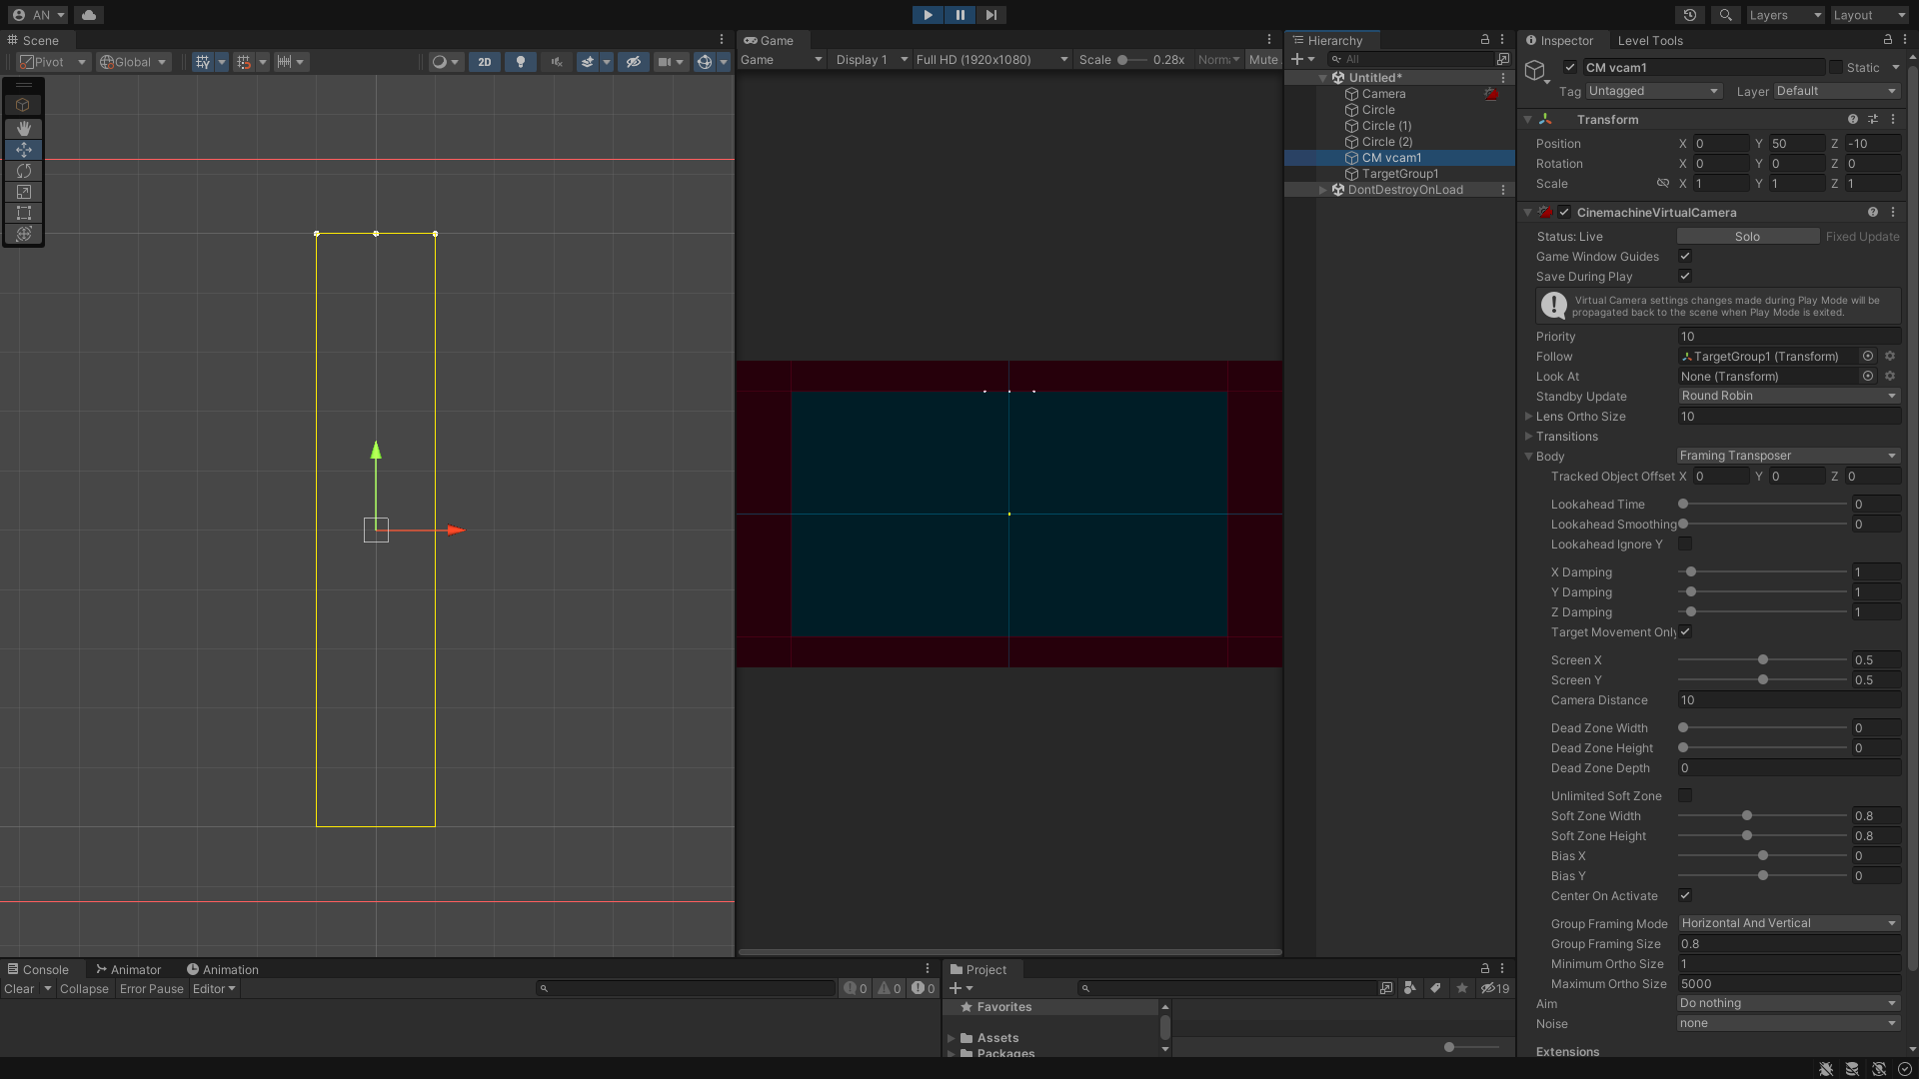Image resolution: width=1919 pixels, height=1079 pixels.
Task: Select the Scale tool
Action: coord(23,192)
